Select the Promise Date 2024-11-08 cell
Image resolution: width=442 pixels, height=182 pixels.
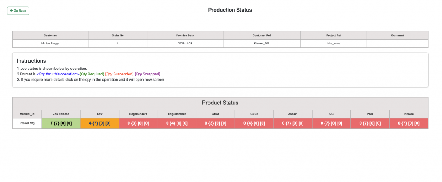point(185,44)
